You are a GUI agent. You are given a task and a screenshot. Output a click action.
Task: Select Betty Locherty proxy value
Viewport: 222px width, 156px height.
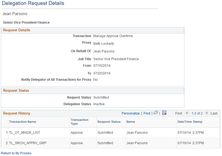[x=104, y=44]
